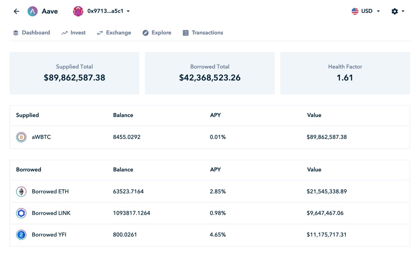Select the aWBTC supplied asset name
The width and height of the screenshot is (418, 261).
point(41,137)
